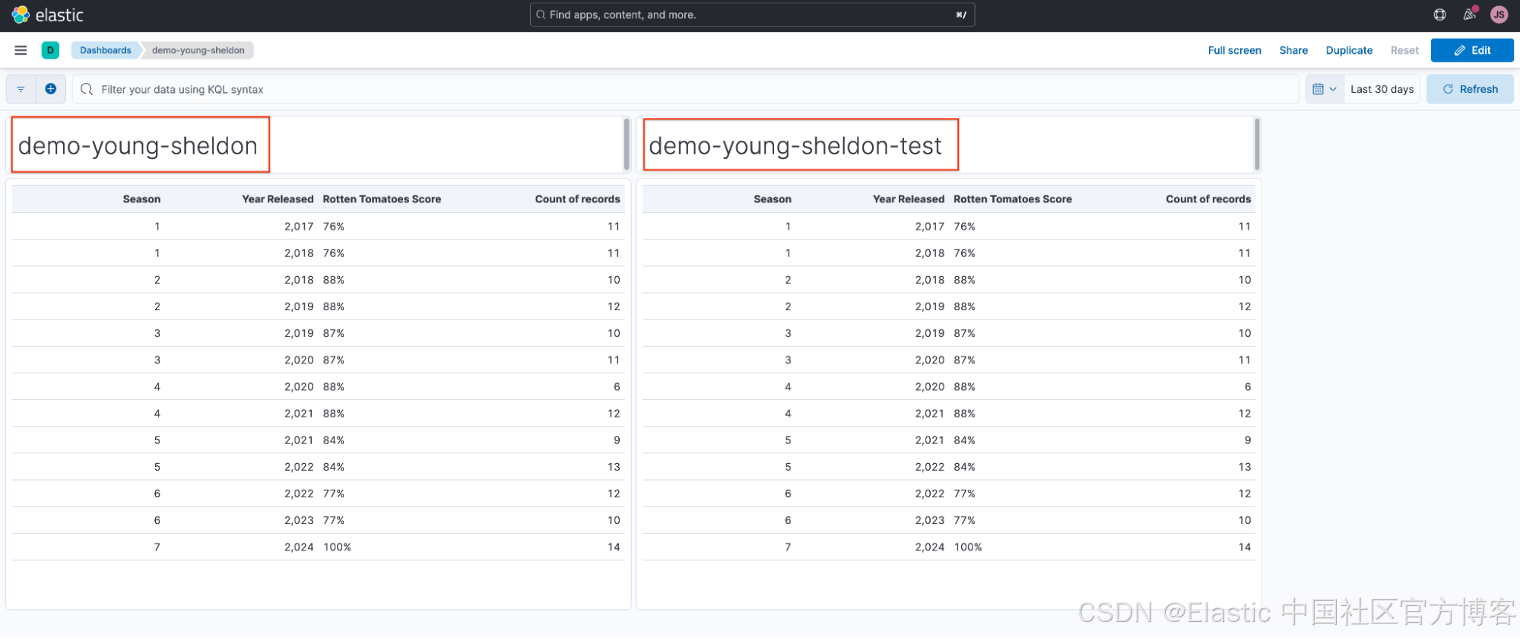Open the hamburger navigation menu
1520x638 pixels.
(x=21, y=50)
